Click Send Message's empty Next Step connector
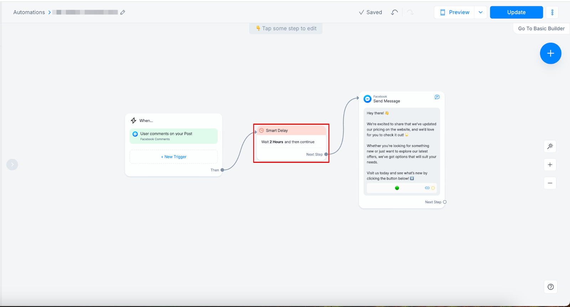This screenshot has width=570, height=307. tap(445, 202)
